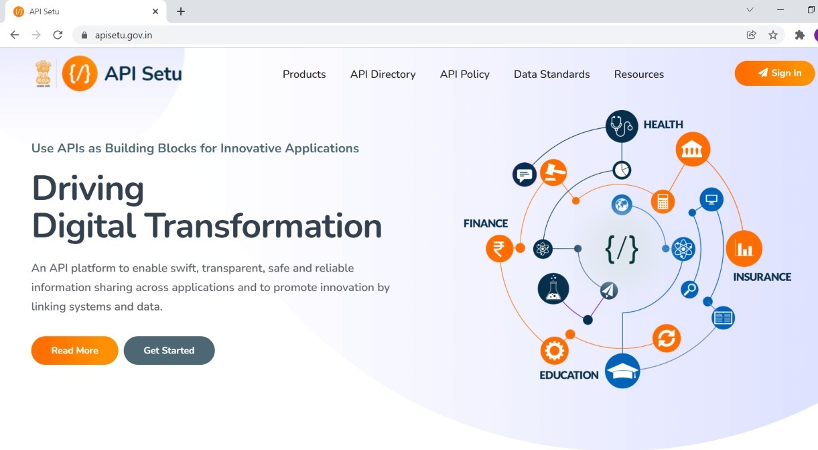Viewport: 818px width, 450px height.
Task: Close the API Setu tab
Action: point(155,11)
